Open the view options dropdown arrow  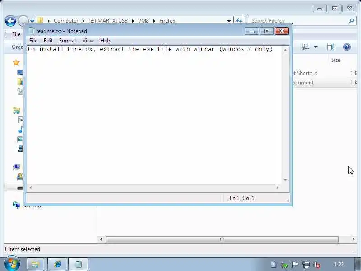click(x=315, y=47)
